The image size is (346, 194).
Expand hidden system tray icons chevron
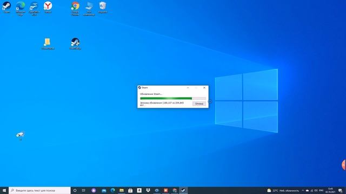[x=303, y=190]
